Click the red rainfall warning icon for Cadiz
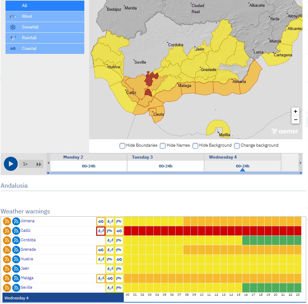308x304 pixels. [x=101, y=231]
